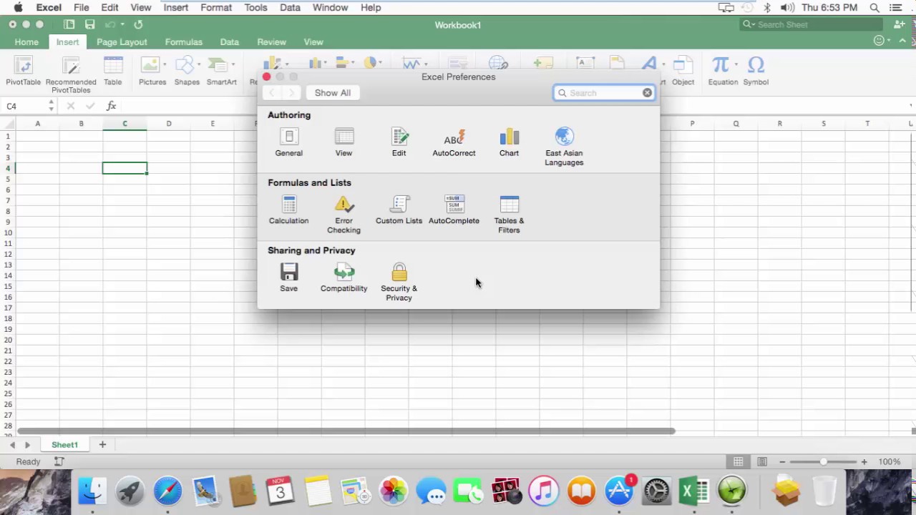
Task: Insert a Symbol from ribbon
Action: [756, 71]
